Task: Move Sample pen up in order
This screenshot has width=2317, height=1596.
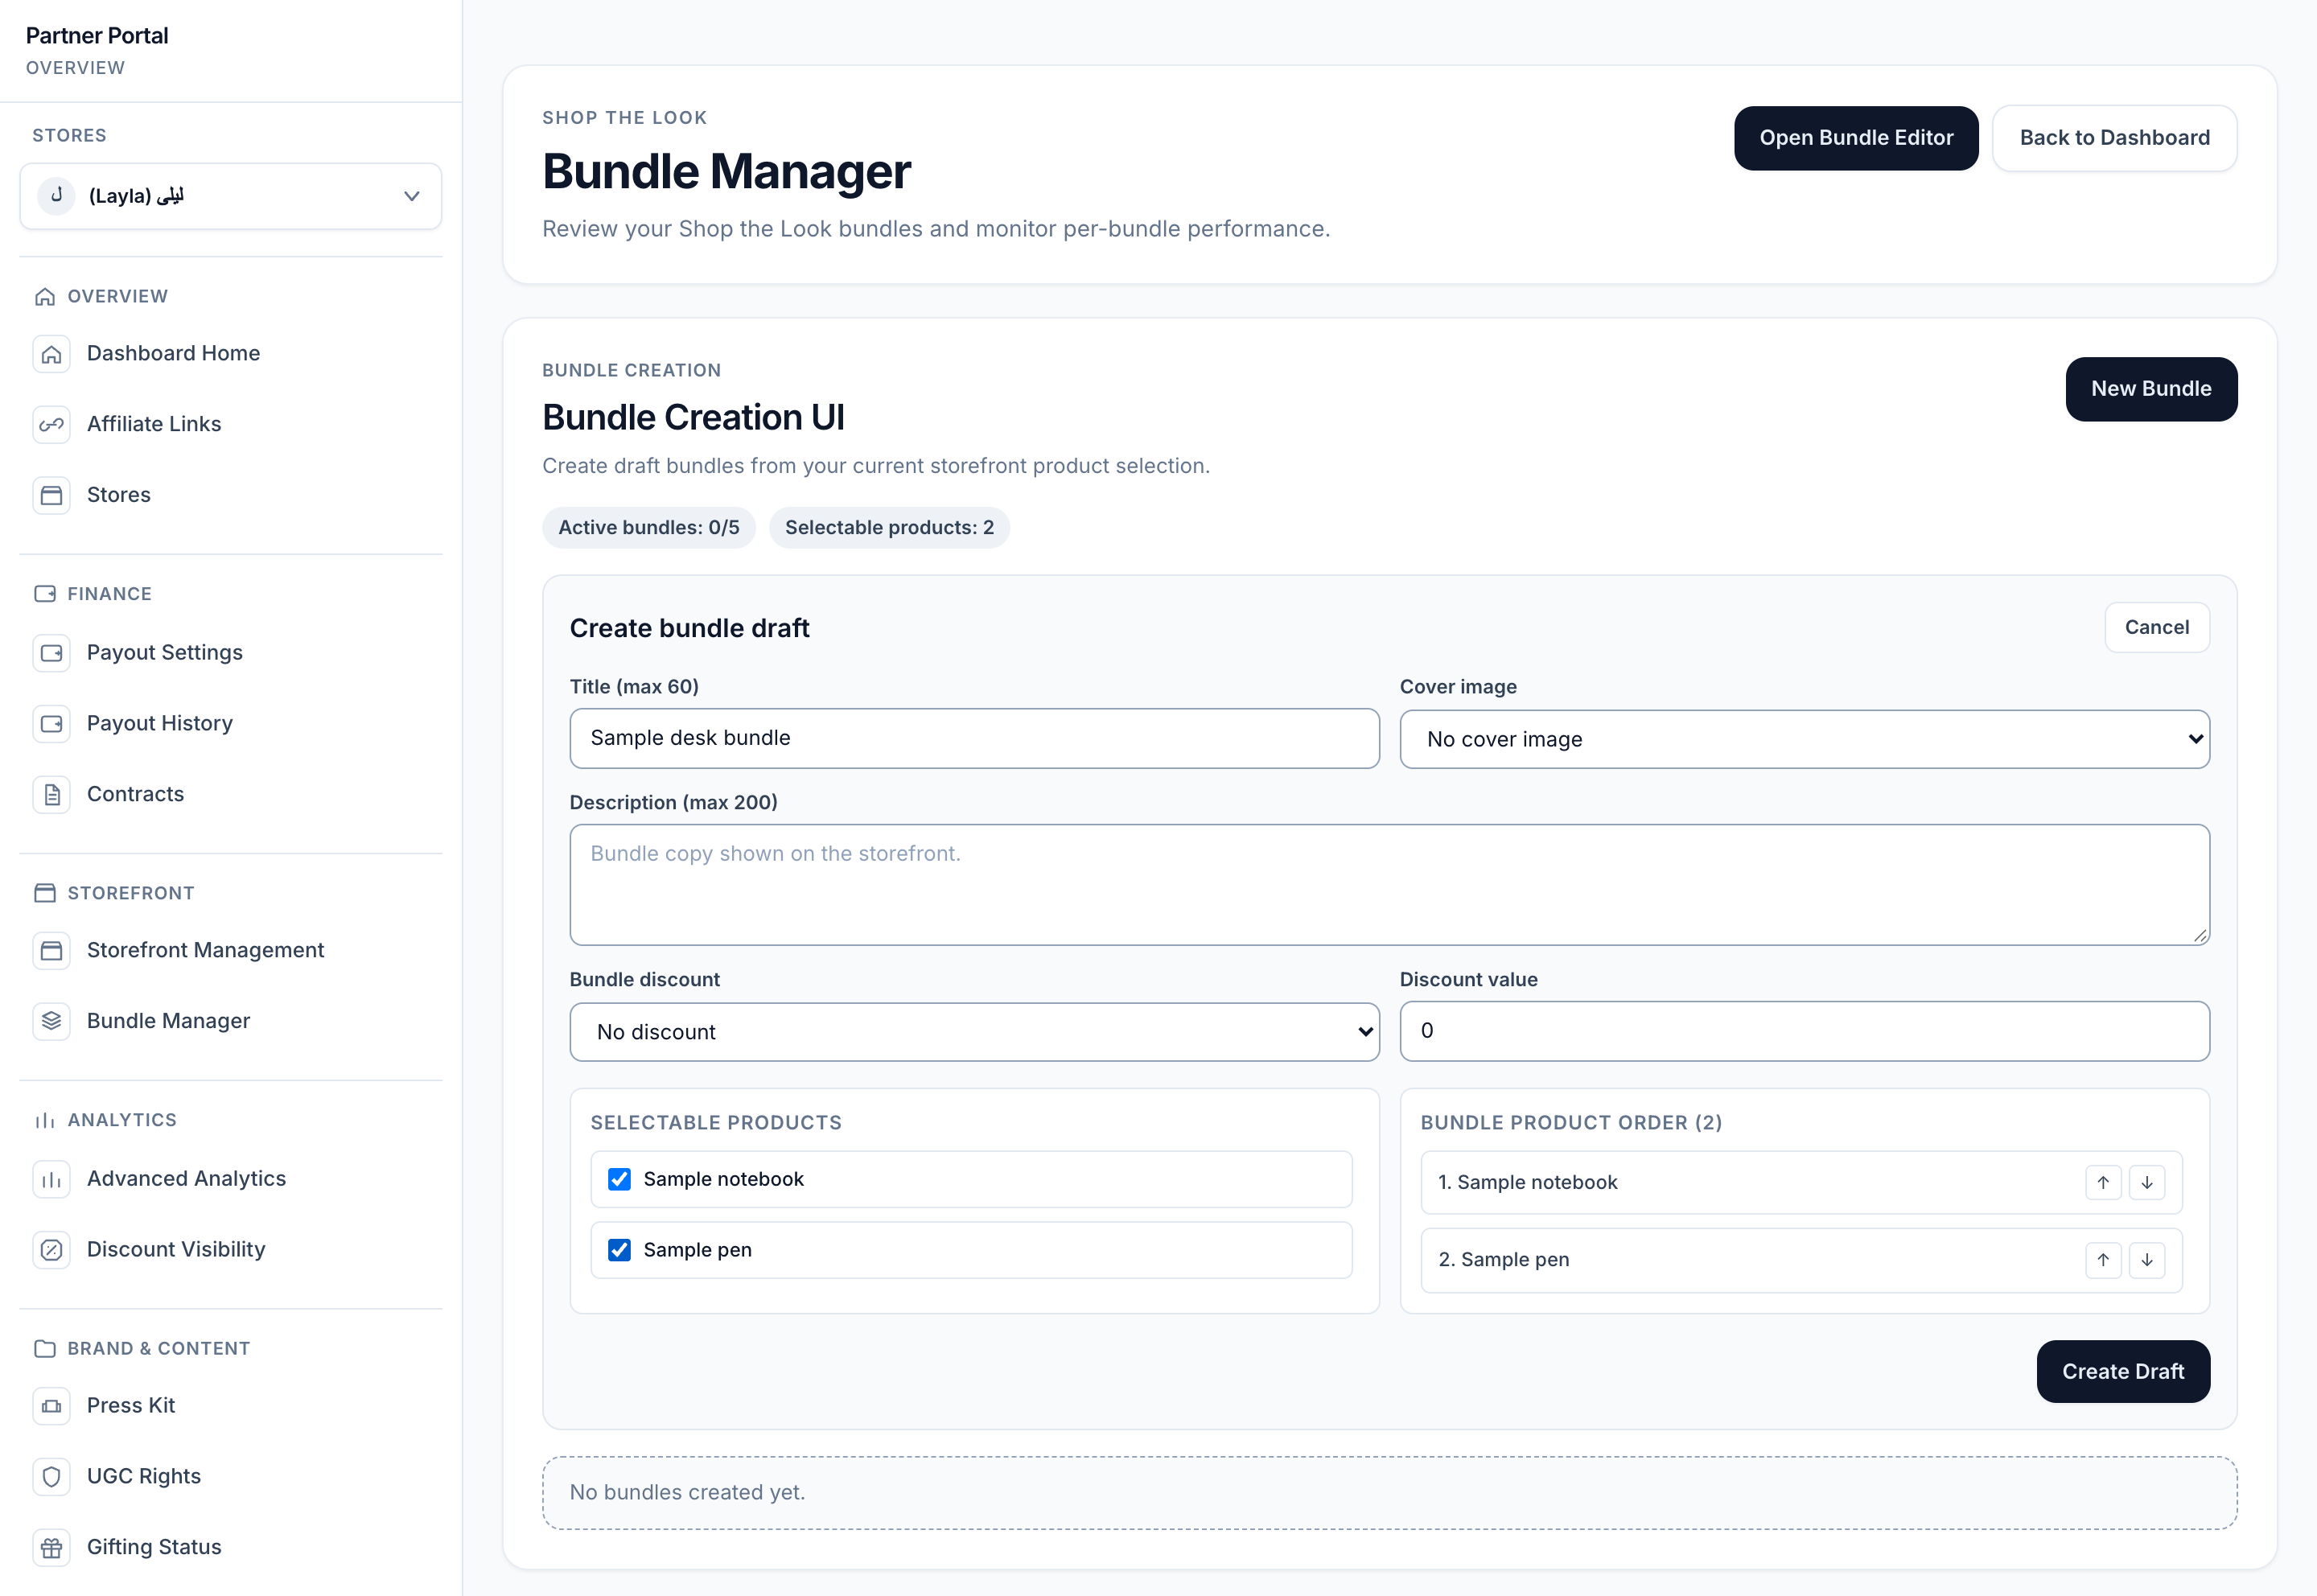Action: pyautogui.click(x=2102, y=1260)
